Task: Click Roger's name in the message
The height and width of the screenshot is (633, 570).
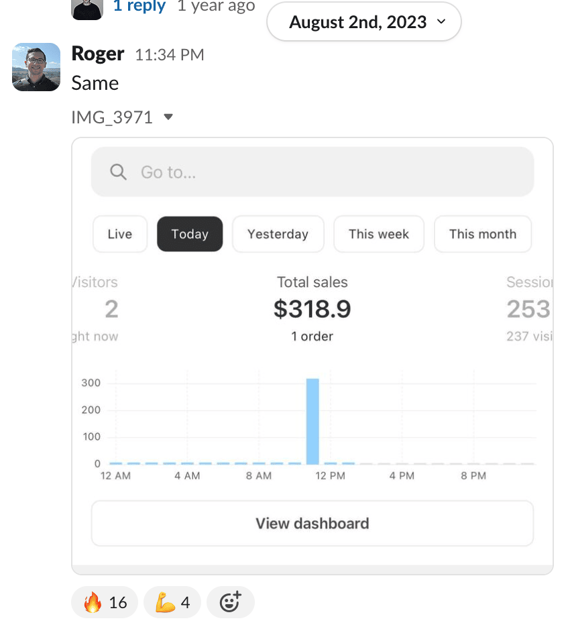Action: pos(98,54)
